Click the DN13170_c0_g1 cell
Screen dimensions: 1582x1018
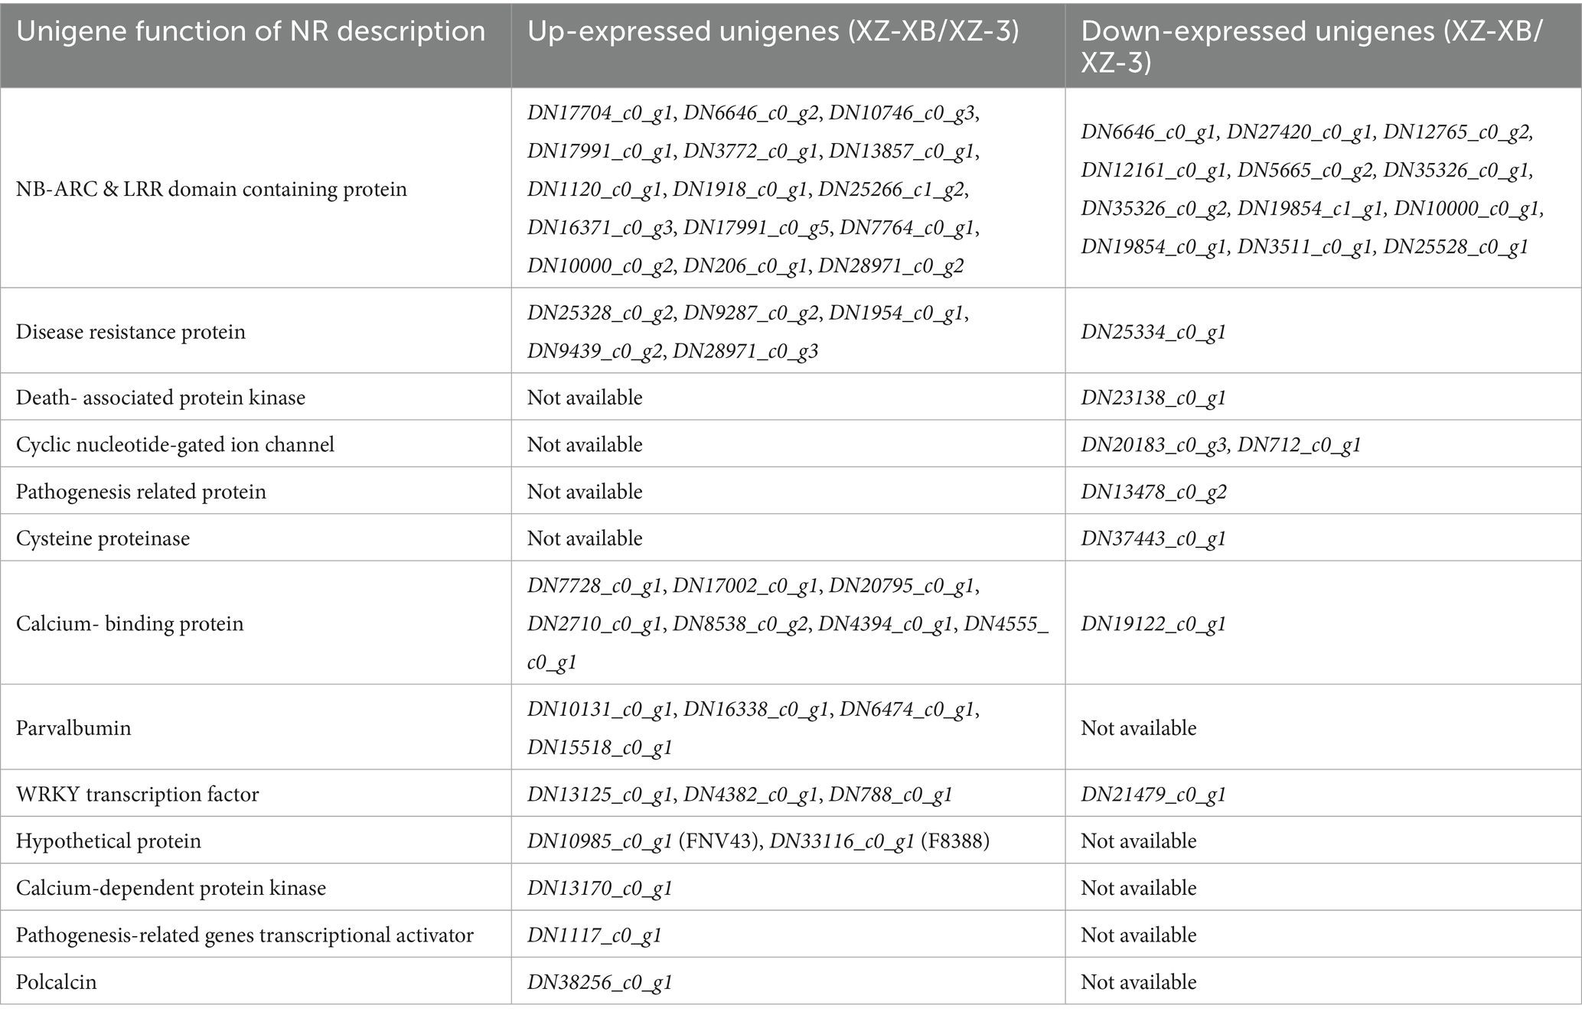point(600,889)
